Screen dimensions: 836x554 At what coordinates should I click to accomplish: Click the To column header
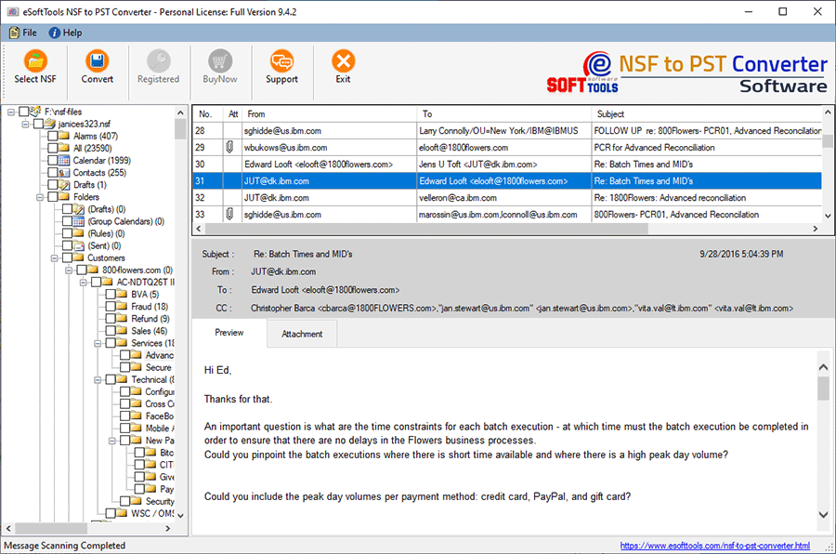pyautogui.click(x=503, y=113)
